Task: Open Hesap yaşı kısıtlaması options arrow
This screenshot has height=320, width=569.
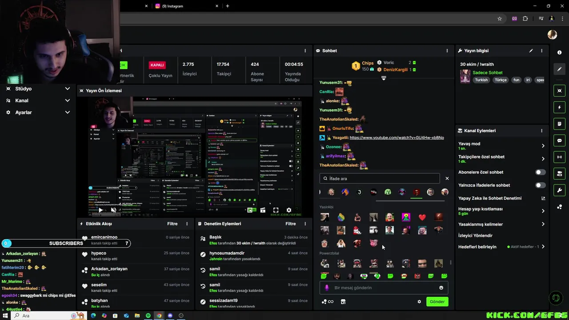Action: click(543, 211)
